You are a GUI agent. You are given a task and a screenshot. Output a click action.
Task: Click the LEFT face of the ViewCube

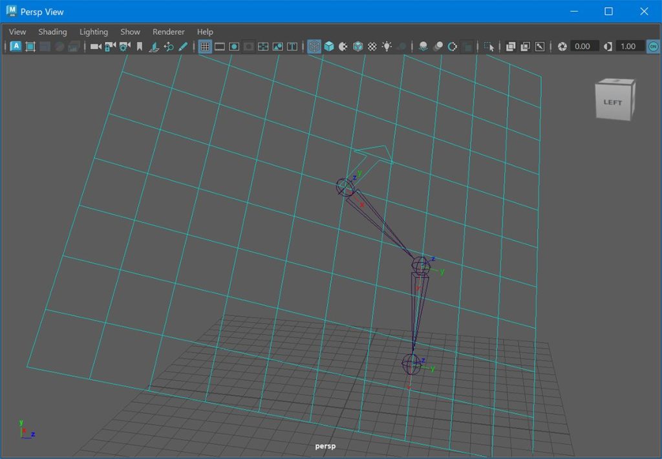click(613, 101)
